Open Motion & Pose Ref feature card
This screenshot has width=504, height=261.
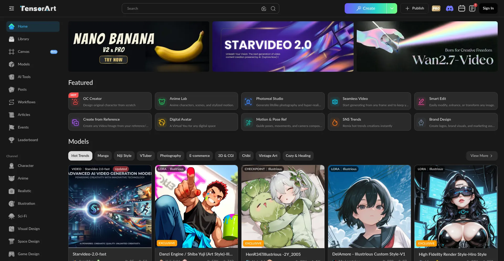click(283, 122)
